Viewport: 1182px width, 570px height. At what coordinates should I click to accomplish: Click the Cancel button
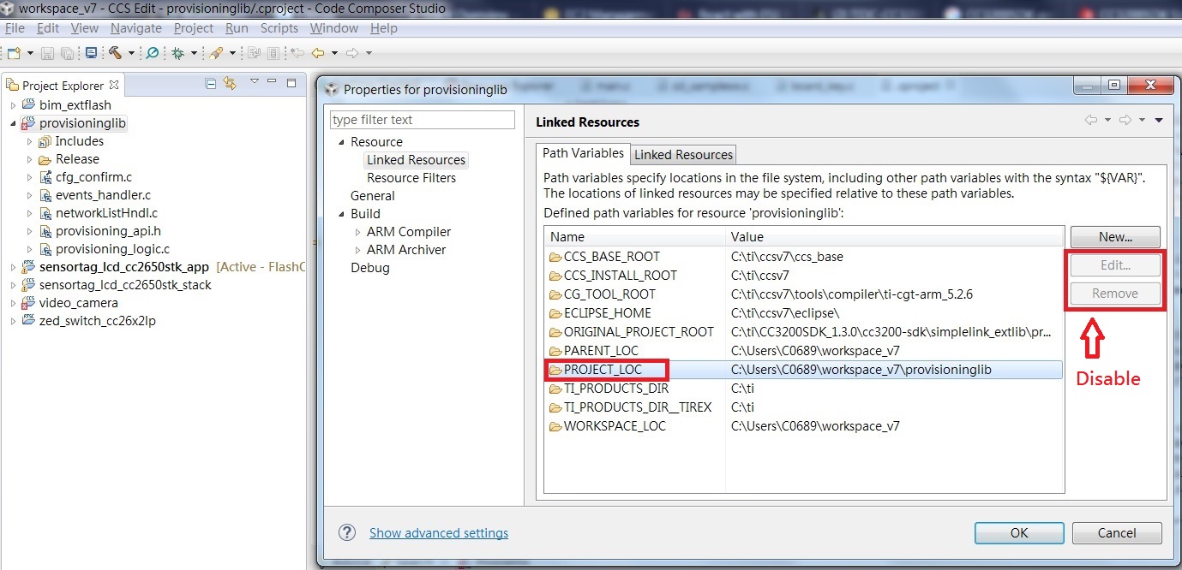click(1117, 532)
